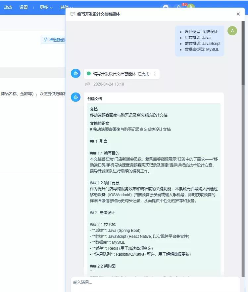The height and width of the screenshot is (292, 248).
Task: Click the panel title 编写开发设计文档智能体
Action: (x=99, y=14)
